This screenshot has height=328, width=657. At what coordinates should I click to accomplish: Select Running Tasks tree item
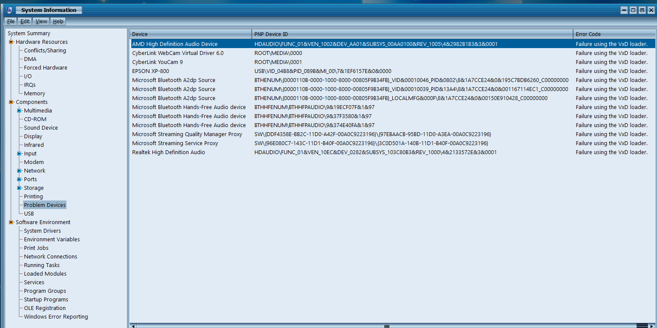pos(42,265)
